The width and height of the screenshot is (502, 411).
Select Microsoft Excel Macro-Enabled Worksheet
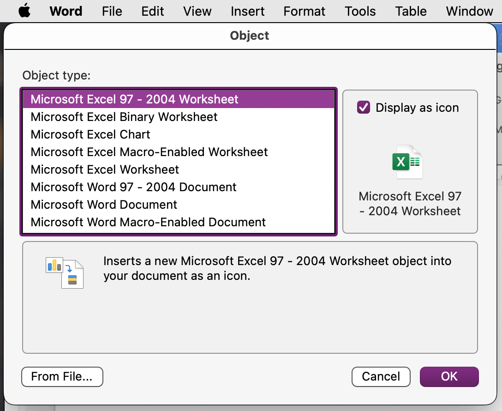[x=149, y=152]
